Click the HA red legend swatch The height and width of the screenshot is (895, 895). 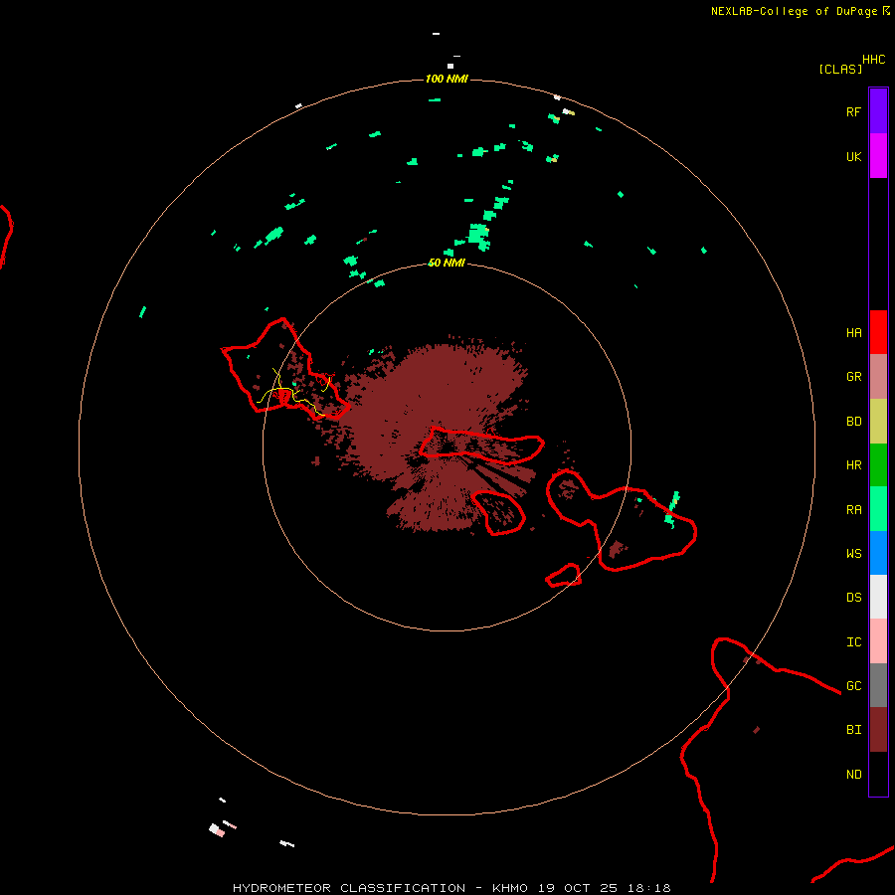click(878, 332)
